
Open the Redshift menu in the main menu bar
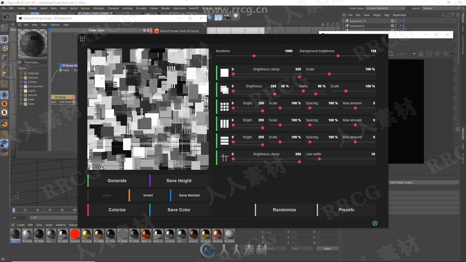click(194, 8)
